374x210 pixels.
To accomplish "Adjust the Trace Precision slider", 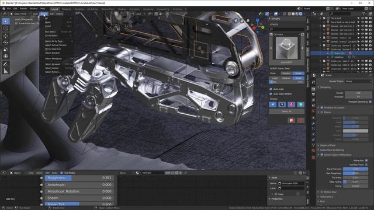I will point(355,169).
